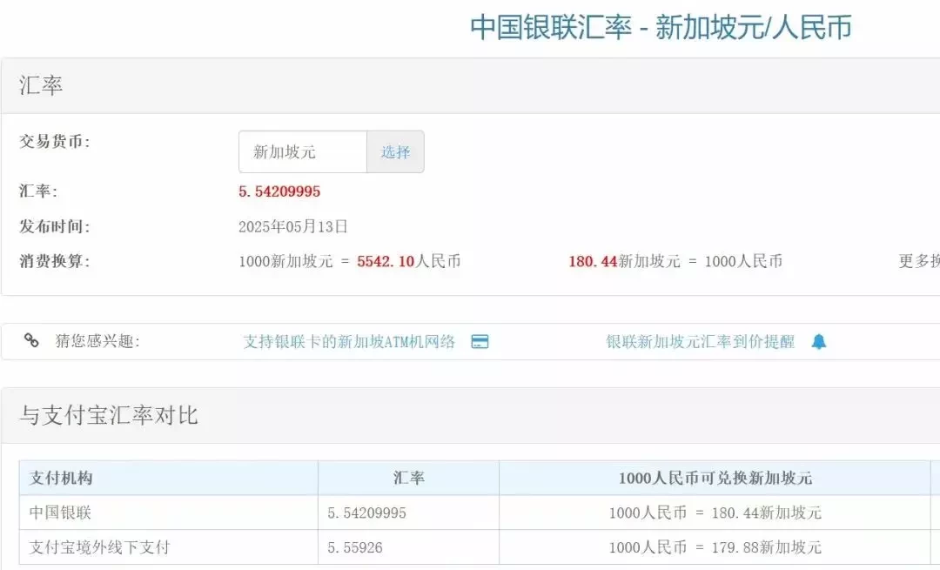
Task: Click the 新加坡元 currency input field
Action: (303, 151)
